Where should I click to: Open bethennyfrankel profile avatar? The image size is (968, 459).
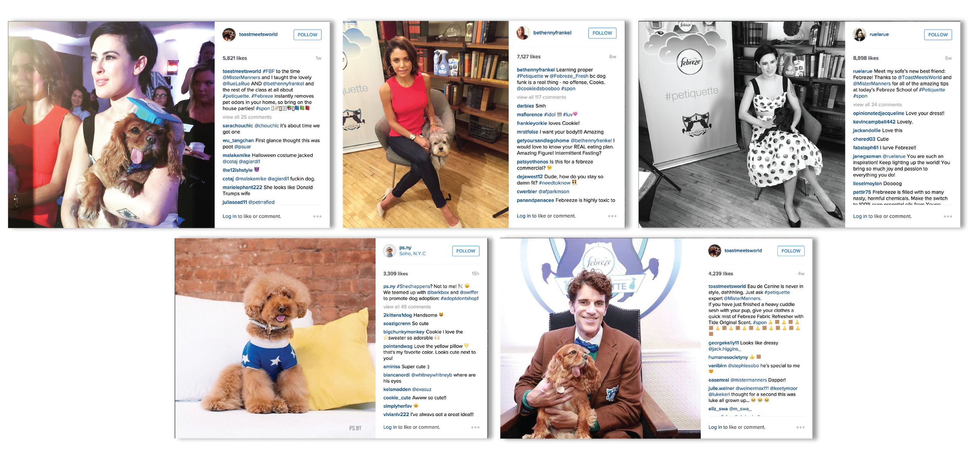(x=523, y=33)
